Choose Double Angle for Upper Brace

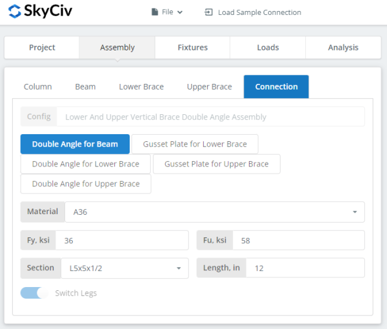(x=85, y=184)
